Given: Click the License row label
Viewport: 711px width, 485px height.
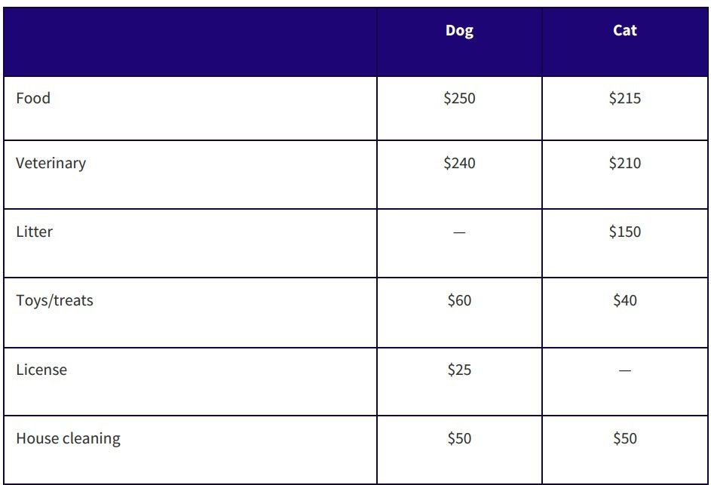Looking at the screenshot, I should 41,370.
